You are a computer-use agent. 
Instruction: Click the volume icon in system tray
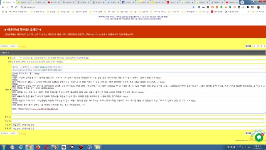tap(249, 147)
